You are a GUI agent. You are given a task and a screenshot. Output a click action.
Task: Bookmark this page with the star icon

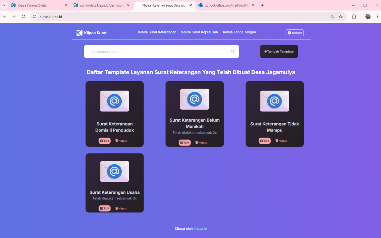pos(341,17)
